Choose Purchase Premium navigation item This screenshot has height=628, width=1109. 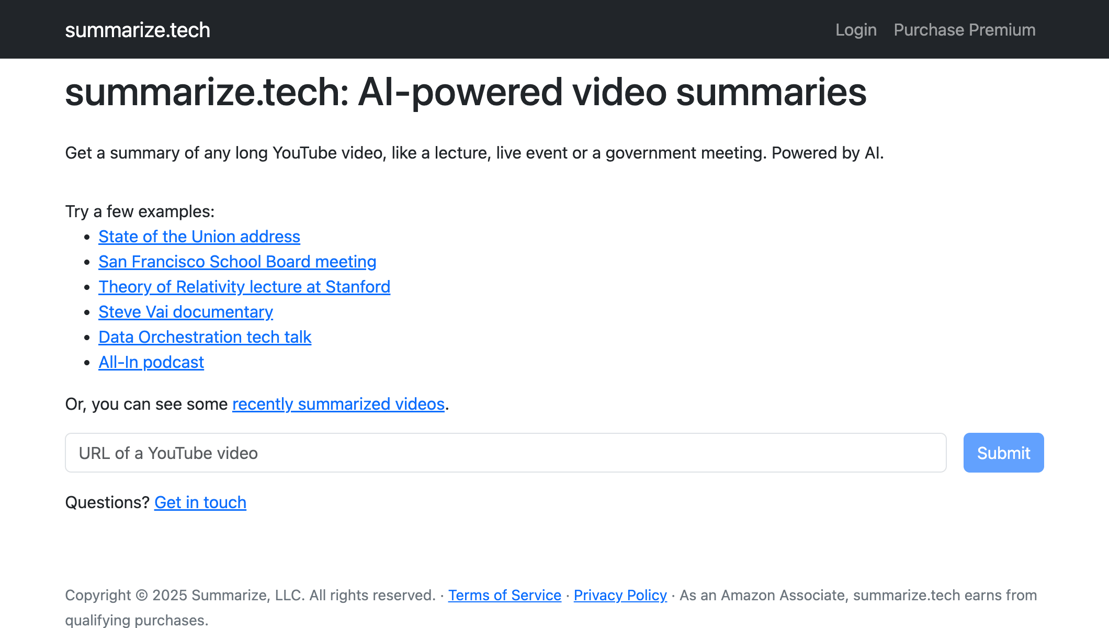coord(965,29)
